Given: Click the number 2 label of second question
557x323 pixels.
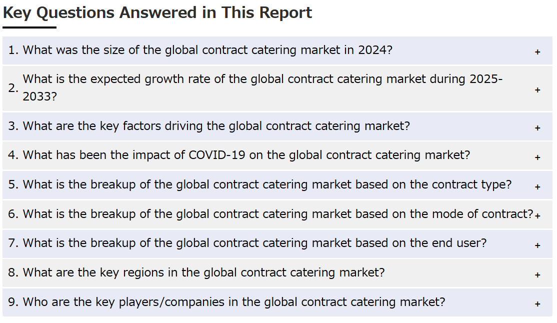Looking at the screenshot, I should pyautogui.click(x=13, y=88).
